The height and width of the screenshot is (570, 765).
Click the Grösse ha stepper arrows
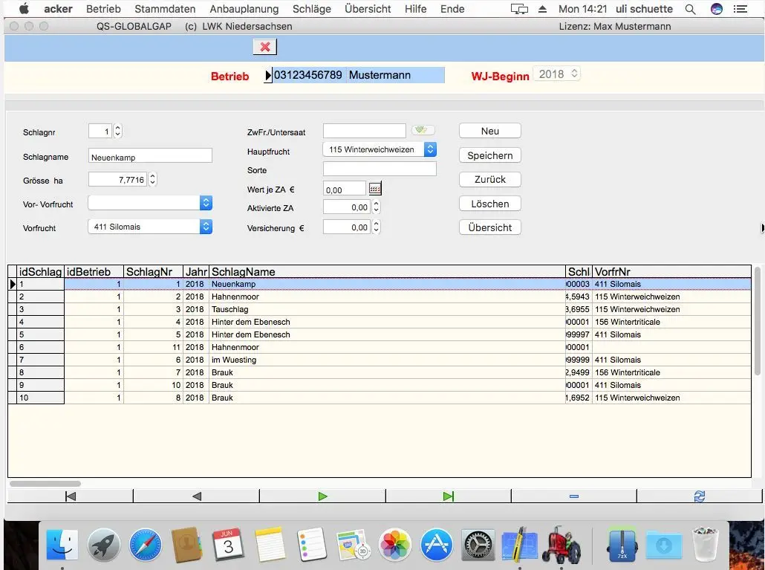[x=152, y=179]
